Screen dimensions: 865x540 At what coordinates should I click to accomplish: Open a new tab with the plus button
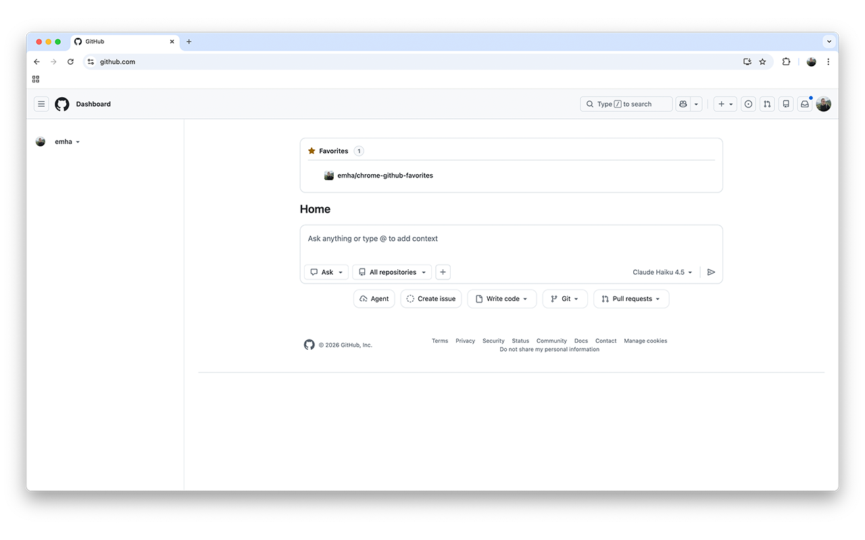tap(189, 41)
